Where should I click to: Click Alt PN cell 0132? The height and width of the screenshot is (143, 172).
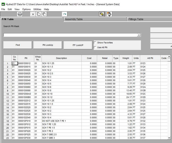[x=150, y=121]
